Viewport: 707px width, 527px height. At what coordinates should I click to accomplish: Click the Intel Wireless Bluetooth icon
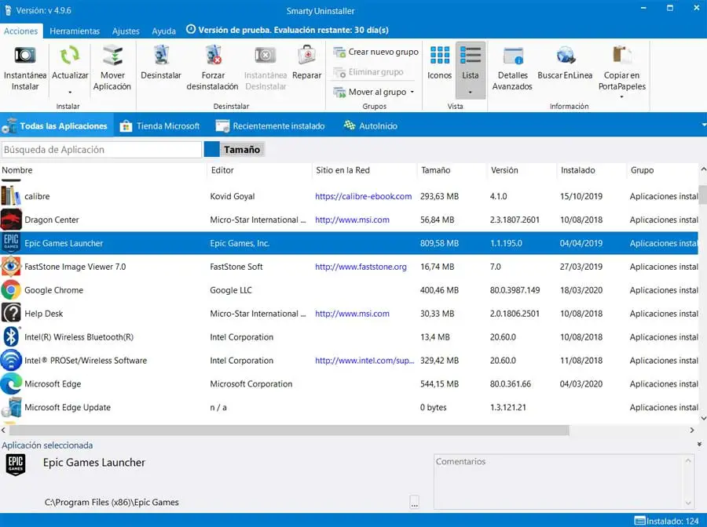[x=11, y=336]
